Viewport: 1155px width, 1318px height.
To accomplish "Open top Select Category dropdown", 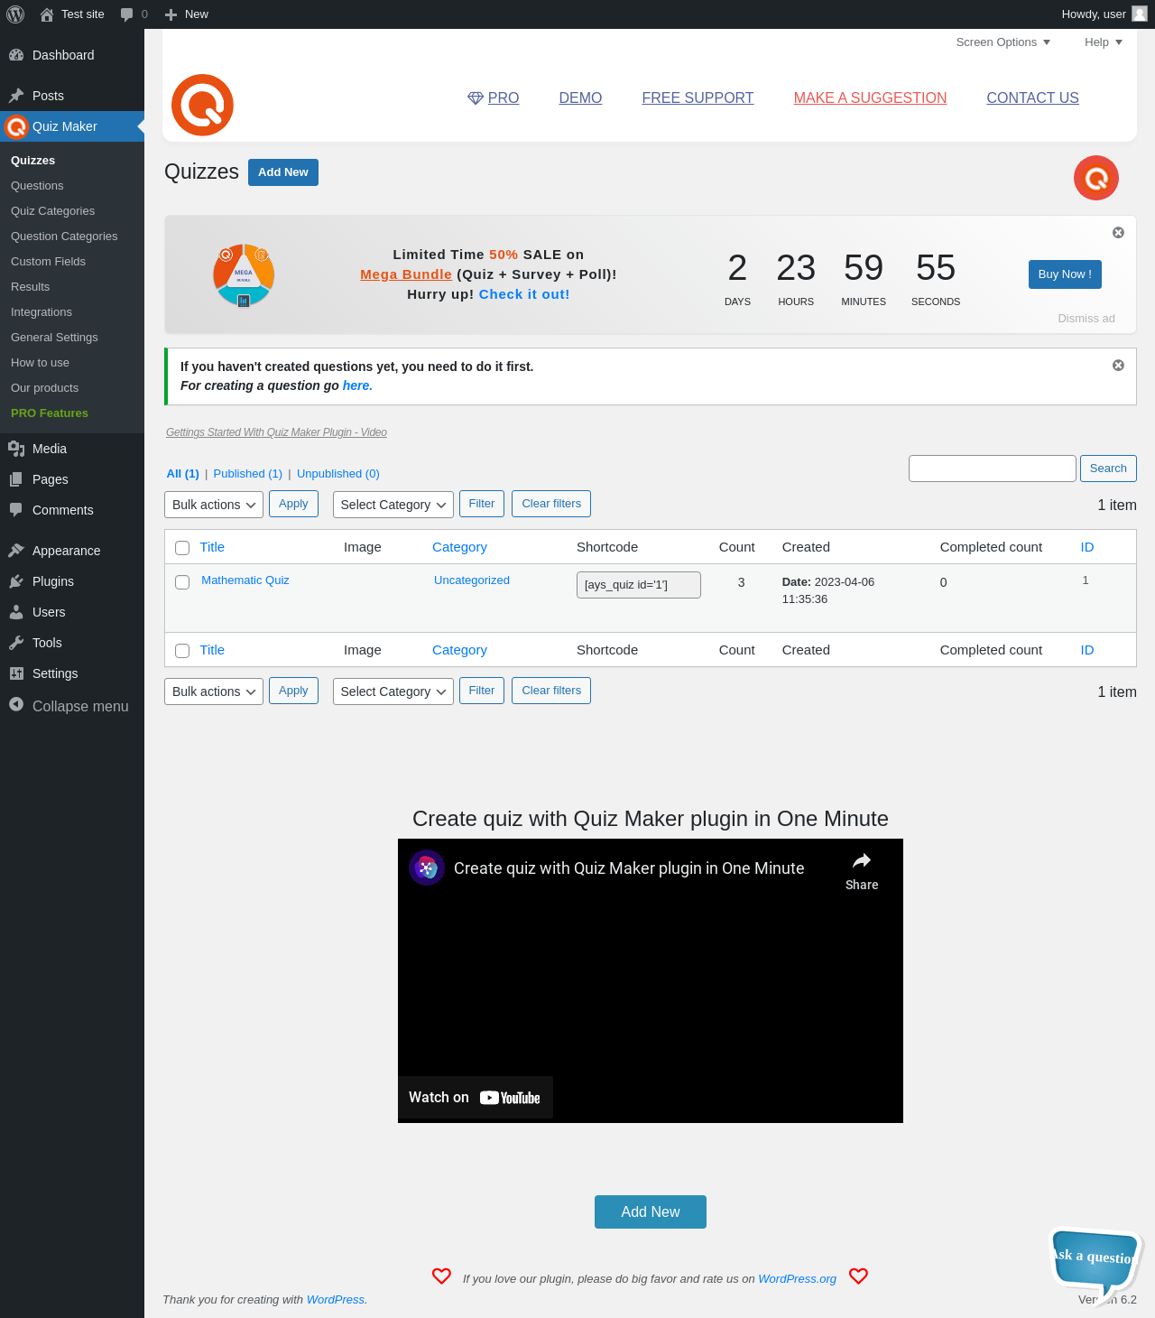I will [393, 505].
